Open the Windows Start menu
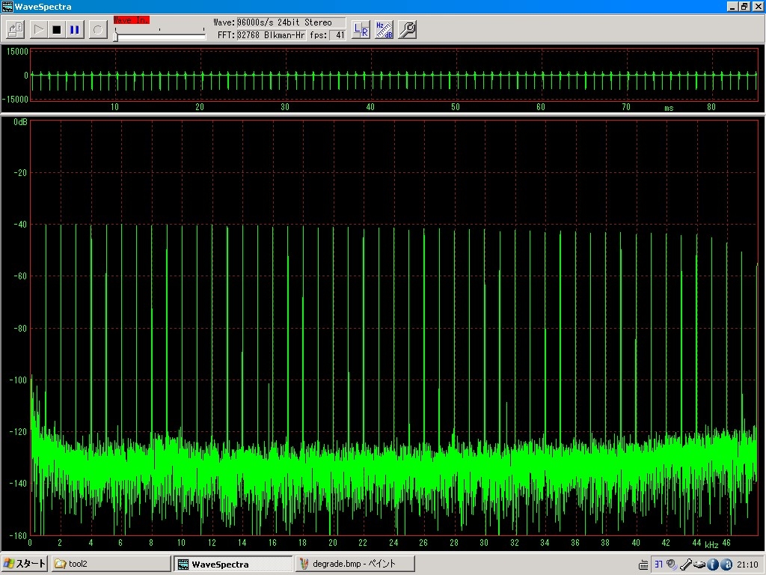 tap(24, 564)
